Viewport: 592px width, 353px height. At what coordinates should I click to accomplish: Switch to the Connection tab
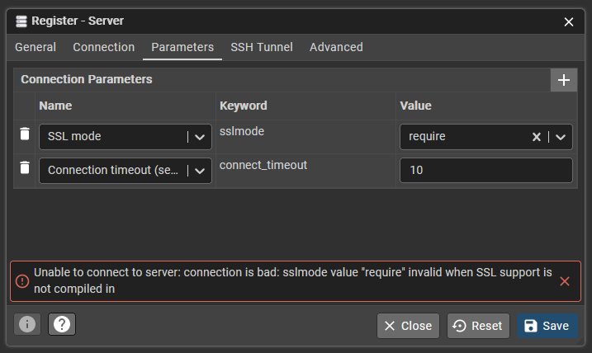pos(103,47)
